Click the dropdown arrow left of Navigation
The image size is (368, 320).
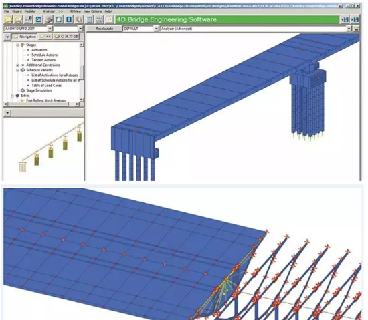tap(7, 37)
